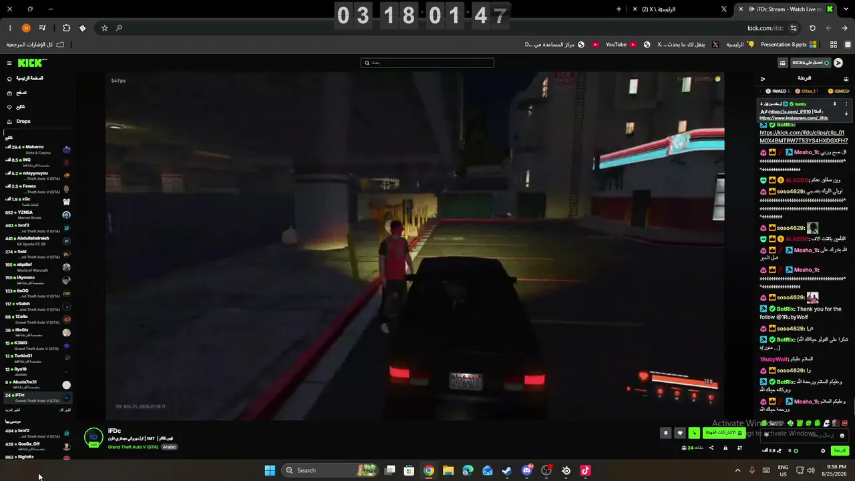Open Chrome media controls icon
Screen dimensions: 855x481
[43, 28]
